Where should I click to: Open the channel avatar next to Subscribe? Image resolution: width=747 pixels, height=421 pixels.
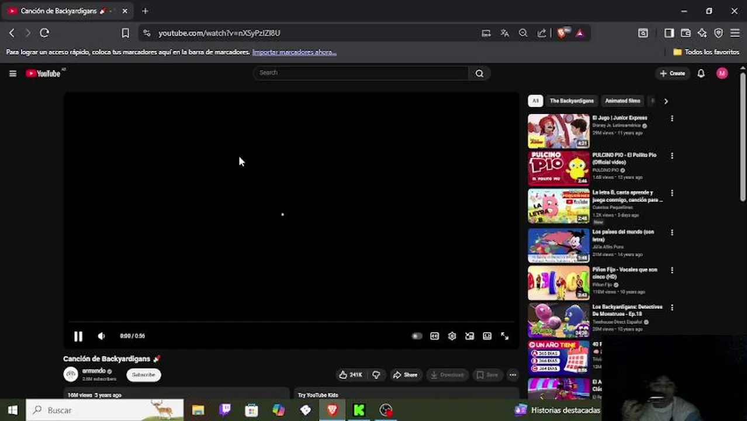click(x=71, y=374)
